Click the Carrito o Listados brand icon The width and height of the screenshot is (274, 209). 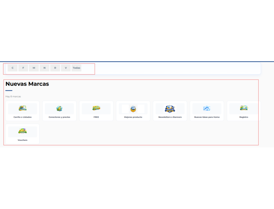point(23,108)
